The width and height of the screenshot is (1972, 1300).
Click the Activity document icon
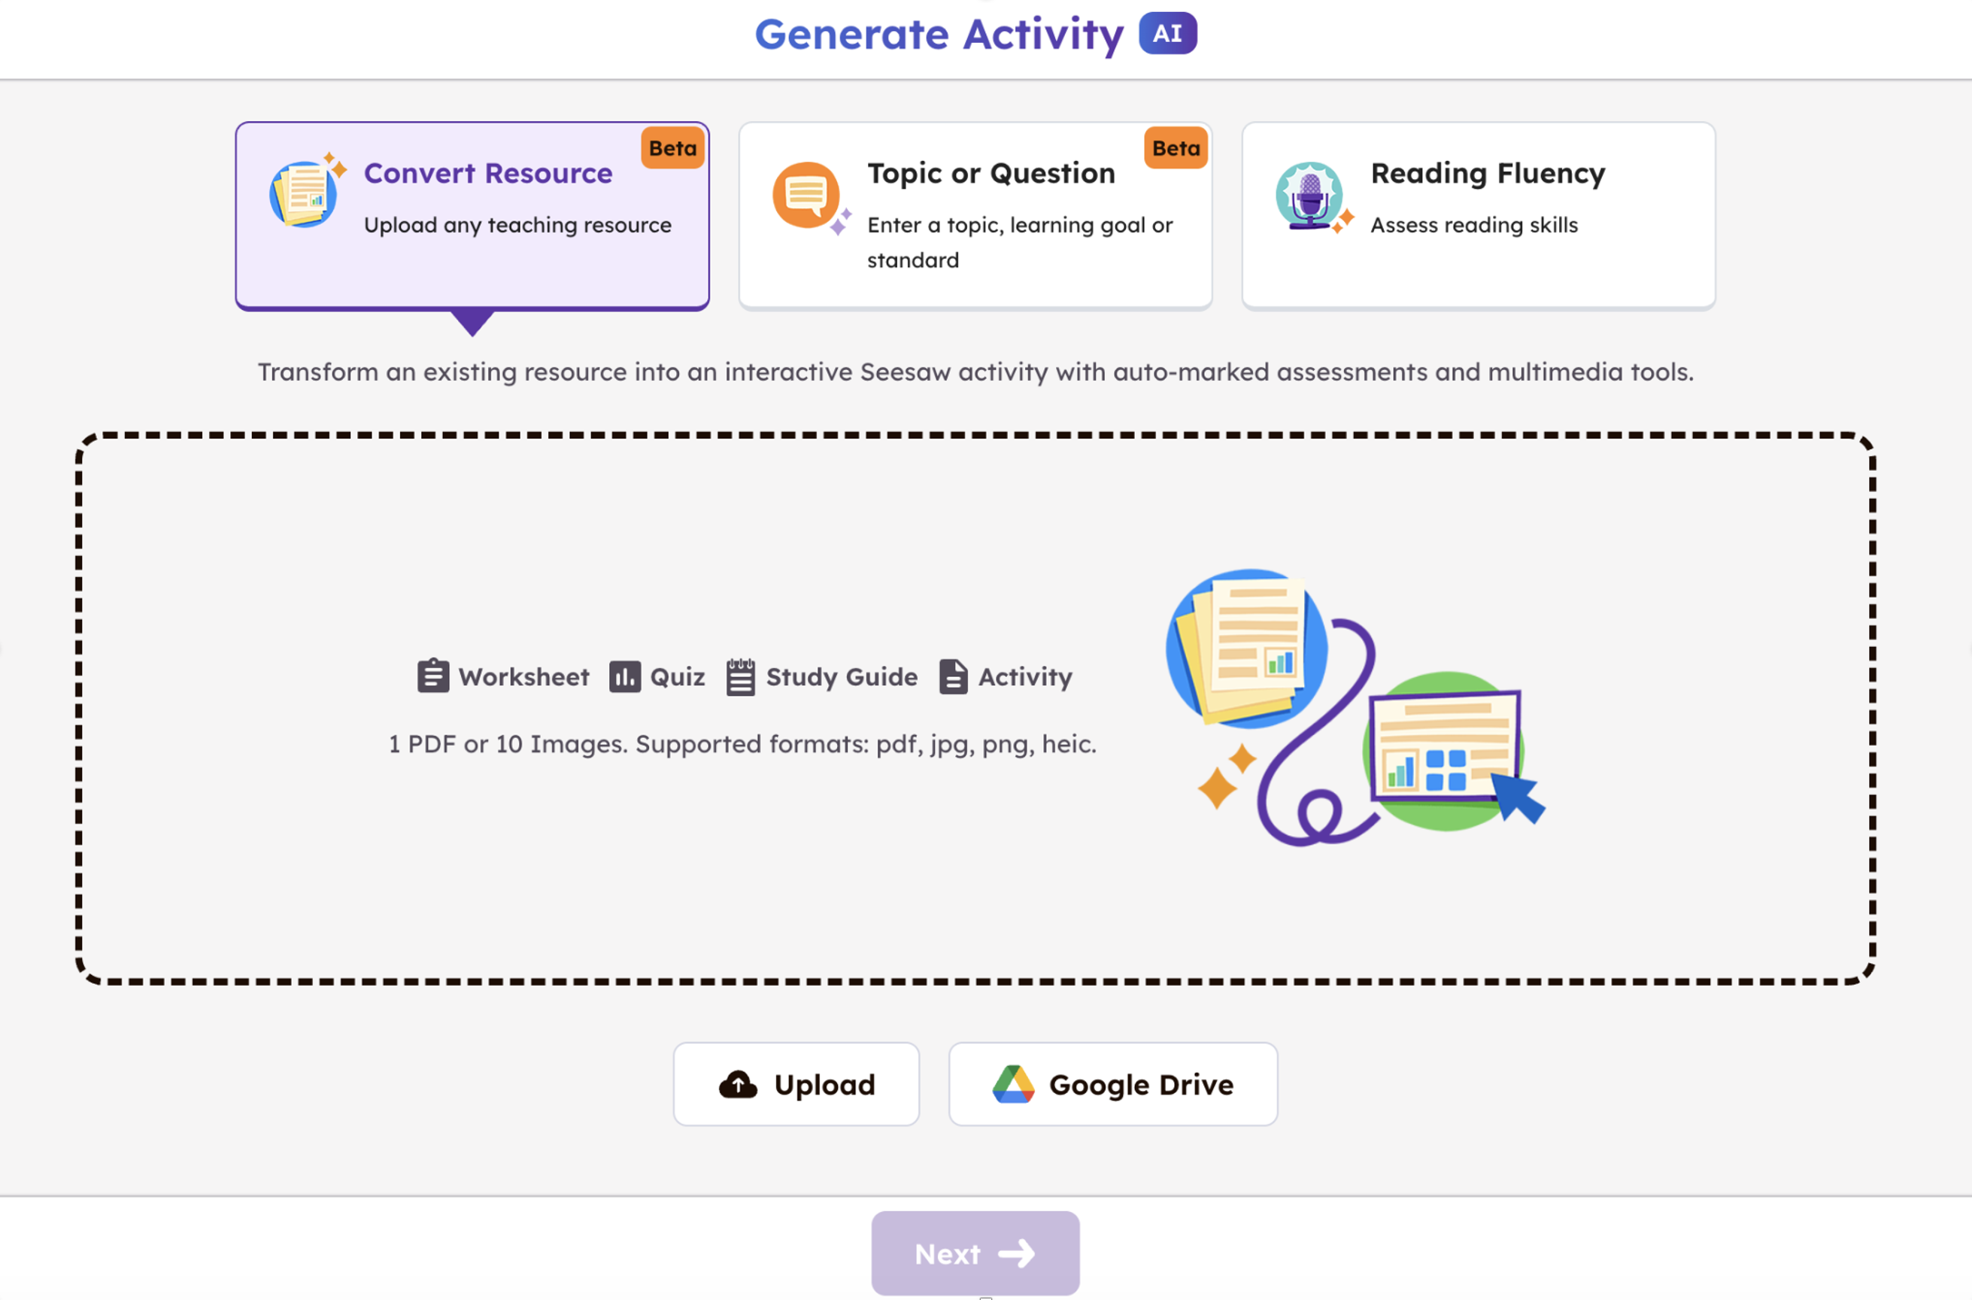(x=952, y=676)
